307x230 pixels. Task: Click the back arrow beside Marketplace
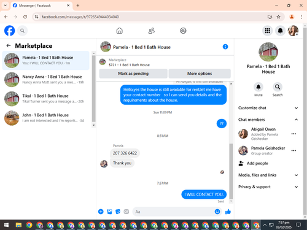tap(9, 45)
